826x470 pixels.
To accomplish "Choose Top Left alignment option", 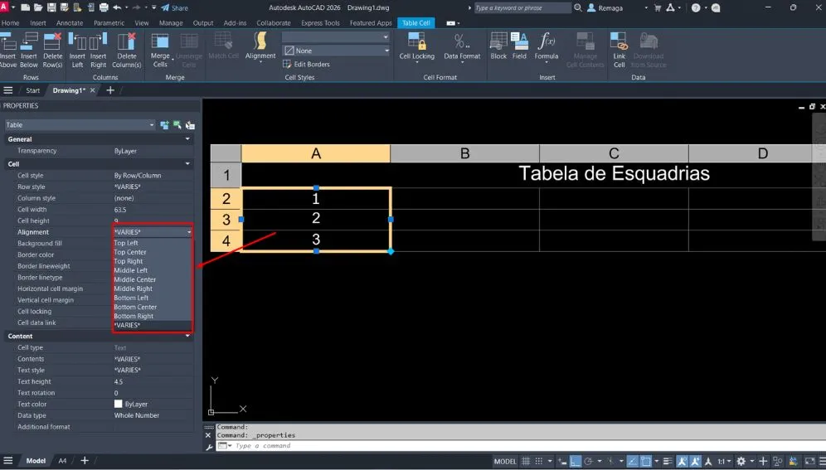I will pos(126,243).
